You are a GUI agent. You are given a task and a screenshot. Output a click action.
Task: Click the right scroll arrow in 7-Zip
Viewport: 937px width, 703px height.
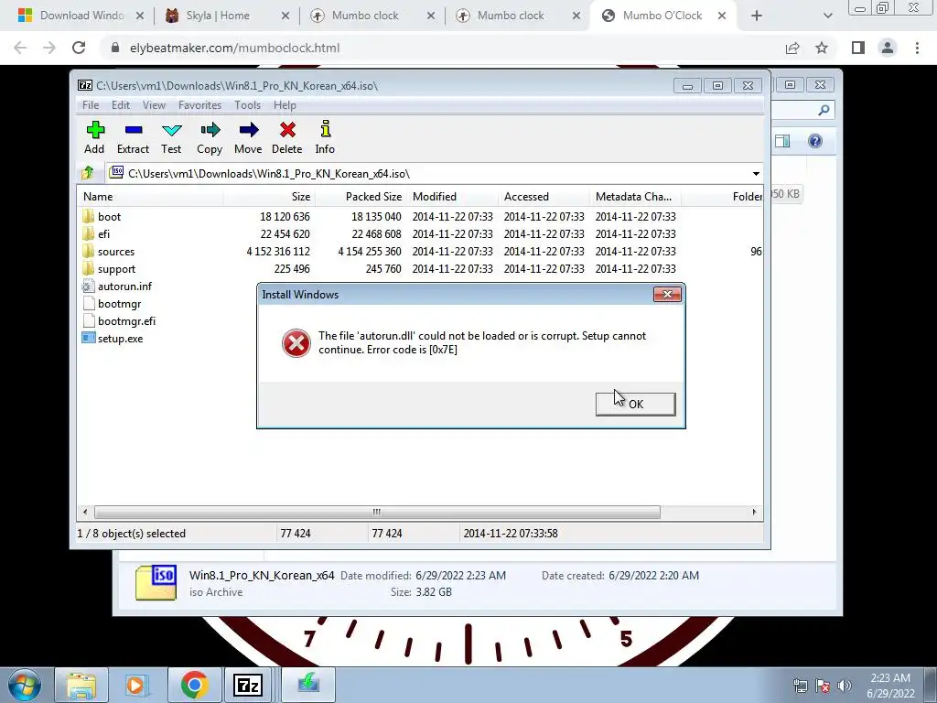point(754,513)
